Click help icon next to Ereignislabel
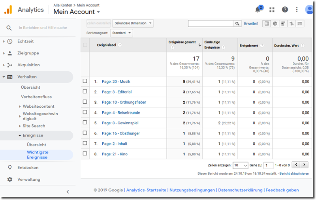This screenshot has height=200, width=316. pos(120,45)
